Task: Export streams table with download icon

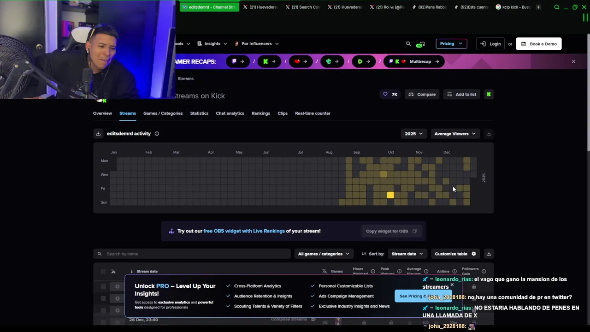Action: [x=489, y=254]
